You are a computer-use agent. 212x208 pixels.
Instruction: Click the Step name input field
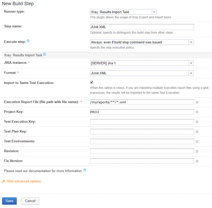click(x=142, y=27)
